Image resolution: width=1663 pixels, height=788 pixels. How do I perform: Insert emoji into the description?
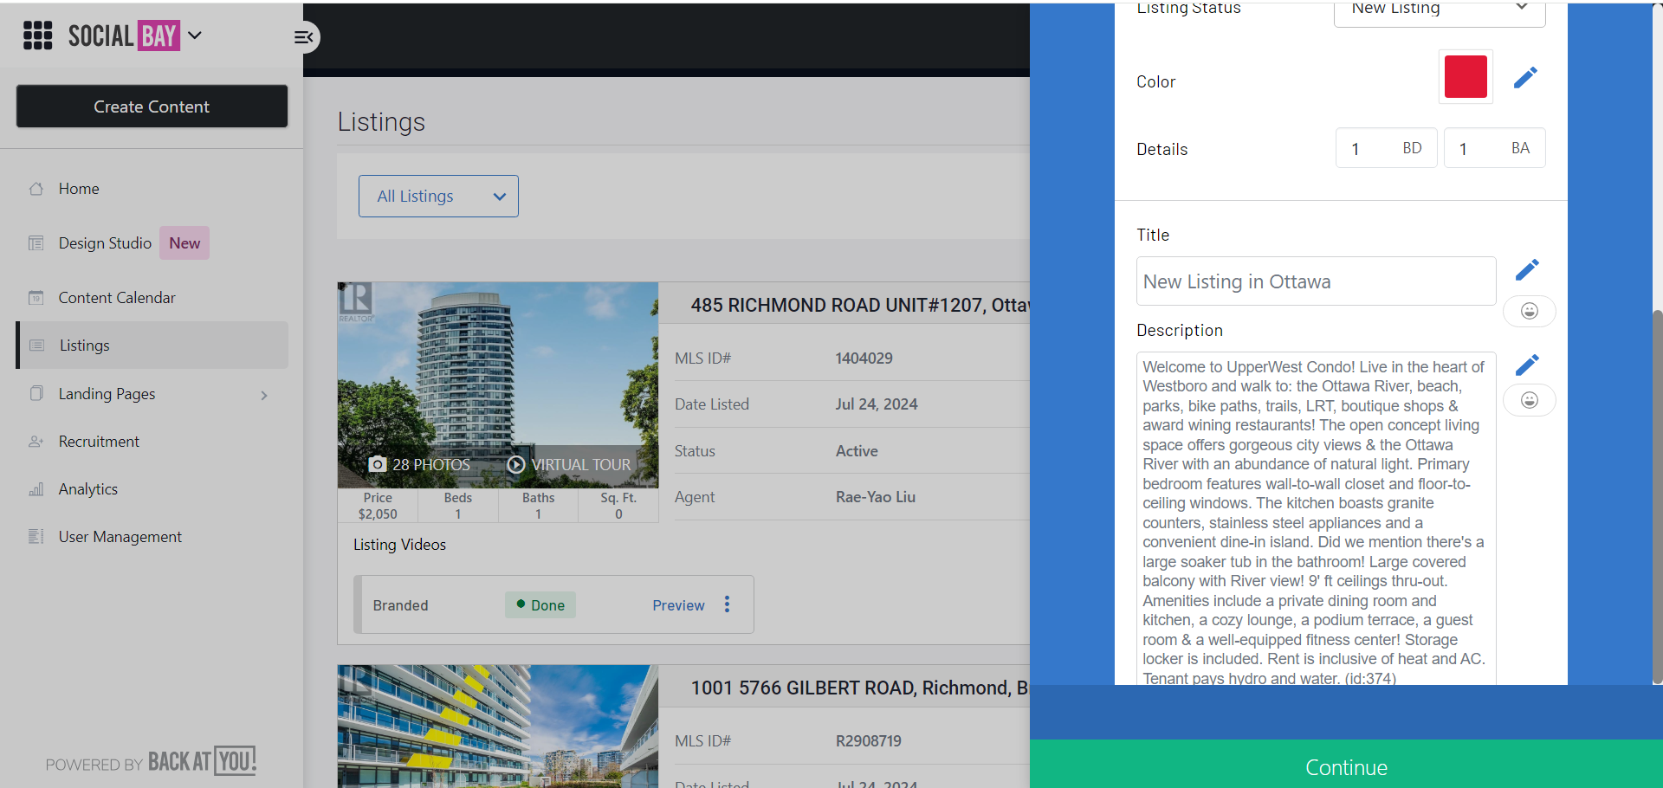[x=1530, y=400]
